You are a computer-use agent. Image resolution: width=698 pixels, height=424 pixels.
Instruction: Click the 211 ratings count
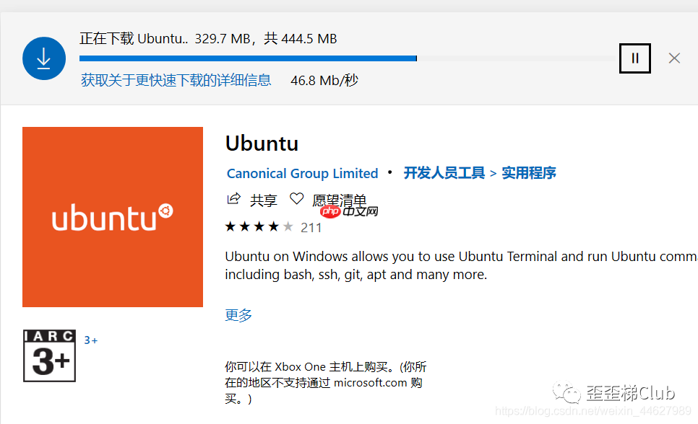311,227
